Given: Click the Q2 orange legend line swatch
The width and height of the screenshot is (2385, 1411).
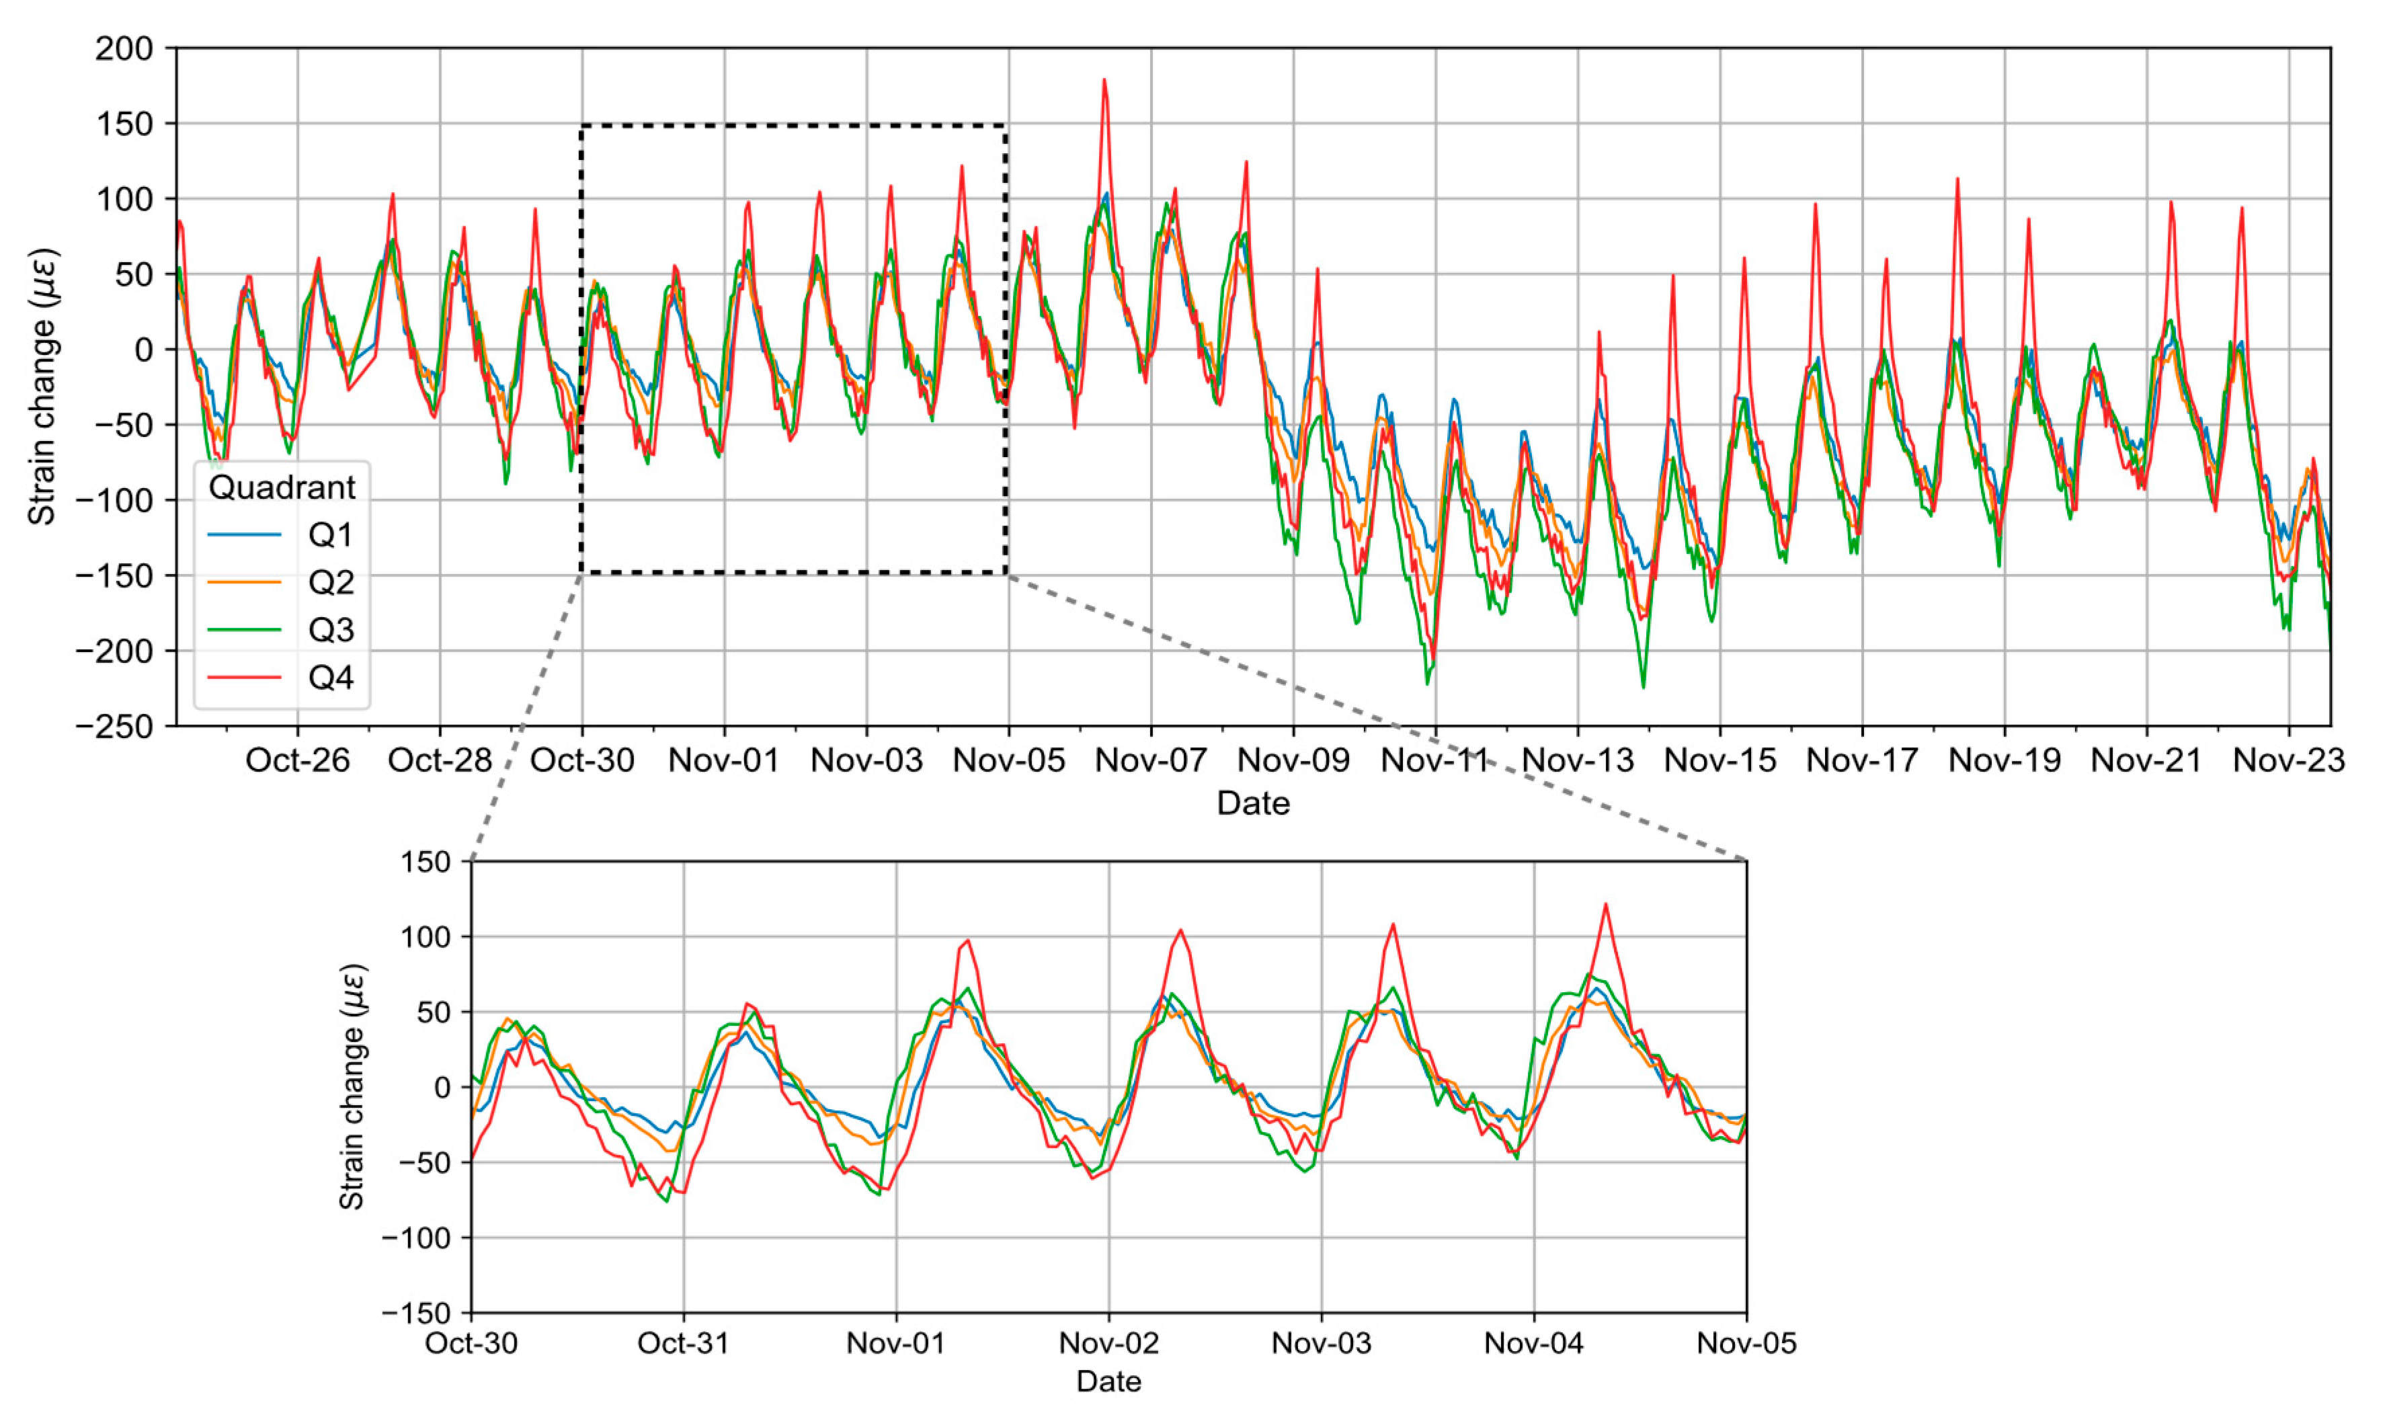Looking at the screenshot, I should (x=244, y=582).
